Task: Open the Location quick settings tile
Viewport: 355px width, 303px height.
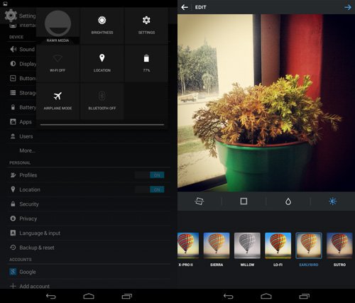Action: [x=102, y=63]
